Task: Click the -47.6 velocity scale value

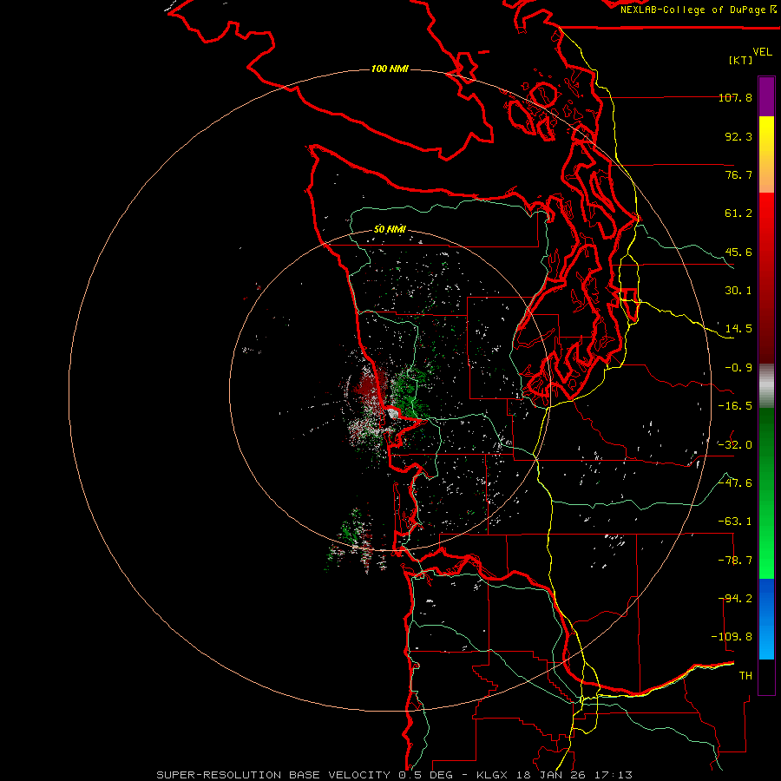Action: 735,483
